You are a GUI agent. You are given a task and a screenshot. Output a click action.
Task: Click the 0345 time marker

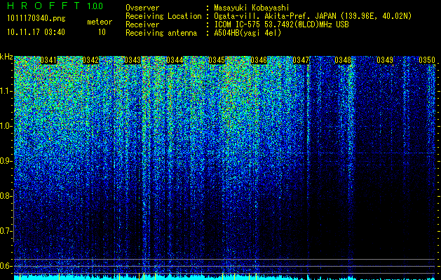(217, 60)
